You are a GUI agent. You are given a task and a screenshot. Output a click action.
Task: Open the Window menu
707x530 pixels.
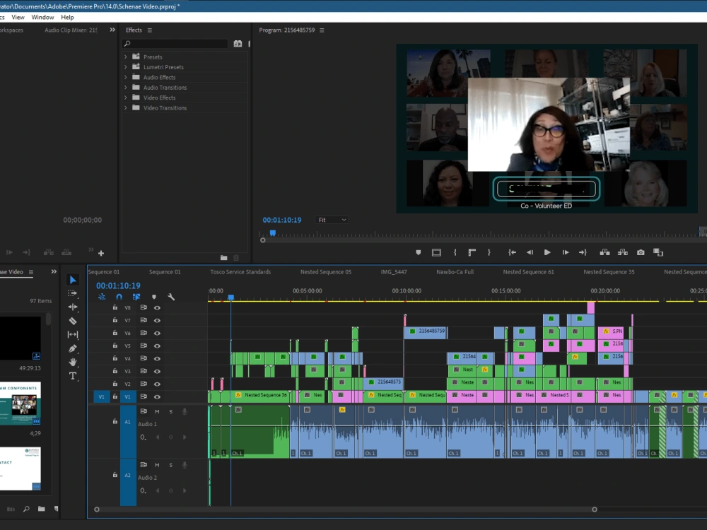click(42, 17)
